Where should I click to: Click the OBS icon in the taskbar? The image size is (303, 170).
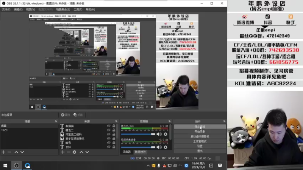[16, 165]
